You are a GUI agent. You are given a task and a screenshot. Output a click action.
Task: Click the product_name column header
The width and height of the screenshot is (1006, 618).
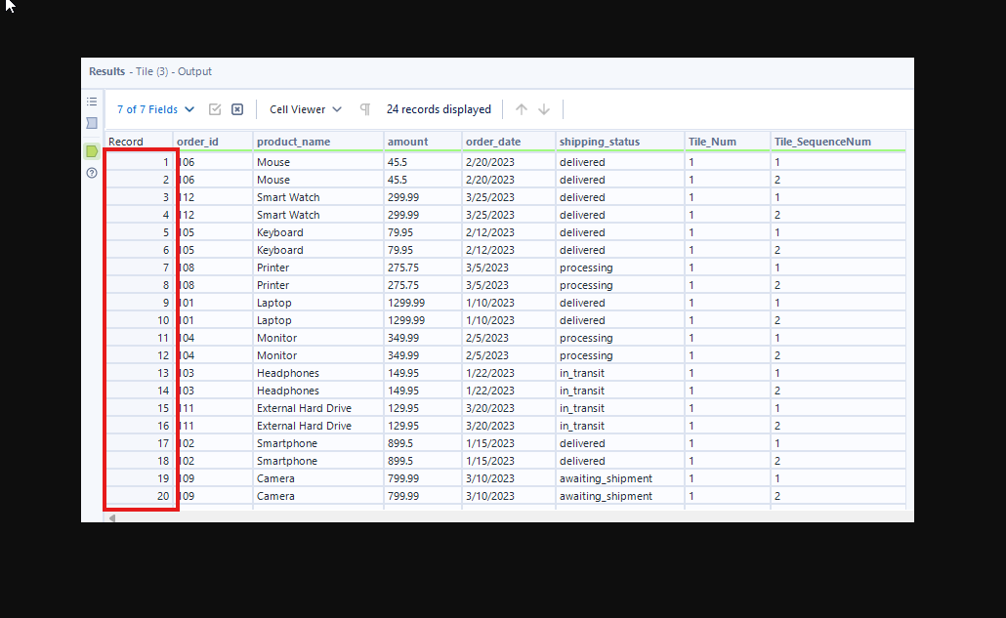(x=293, y=142)
